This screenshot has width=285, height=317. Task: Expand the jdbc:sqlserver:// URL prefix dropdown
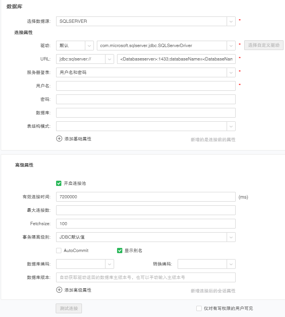pos(110,59)
